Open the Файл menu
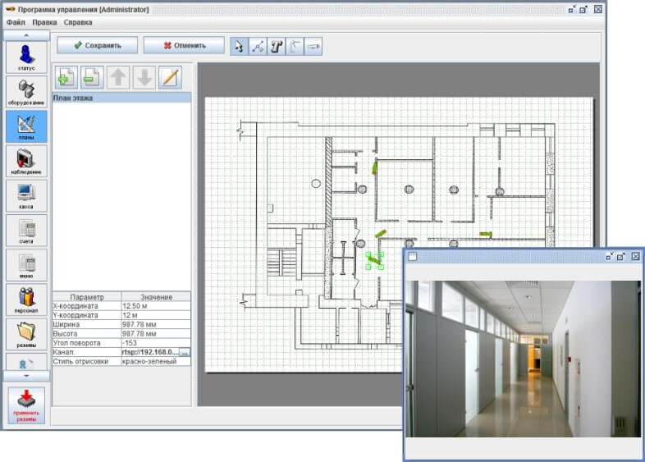The image size is (645, 462). 16,22
